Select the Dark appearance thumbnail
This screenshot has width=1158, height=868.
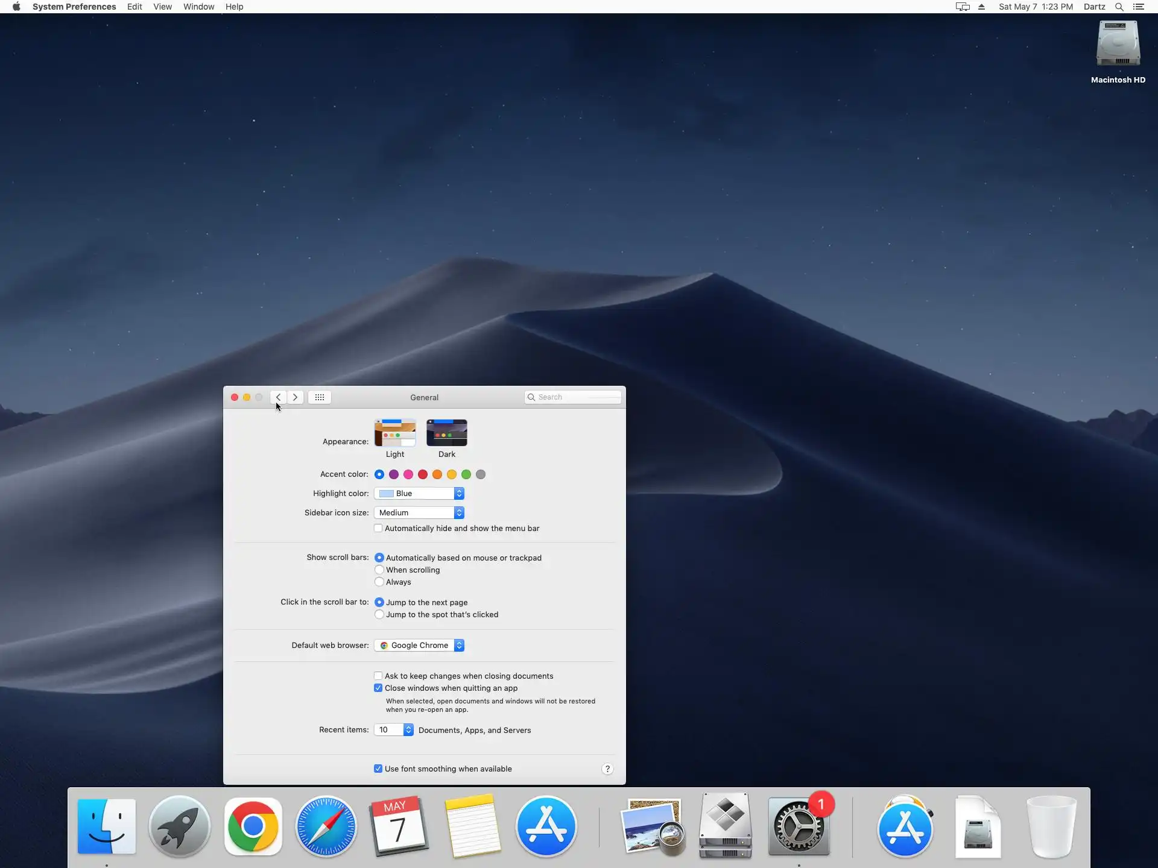tap(446, 433)
